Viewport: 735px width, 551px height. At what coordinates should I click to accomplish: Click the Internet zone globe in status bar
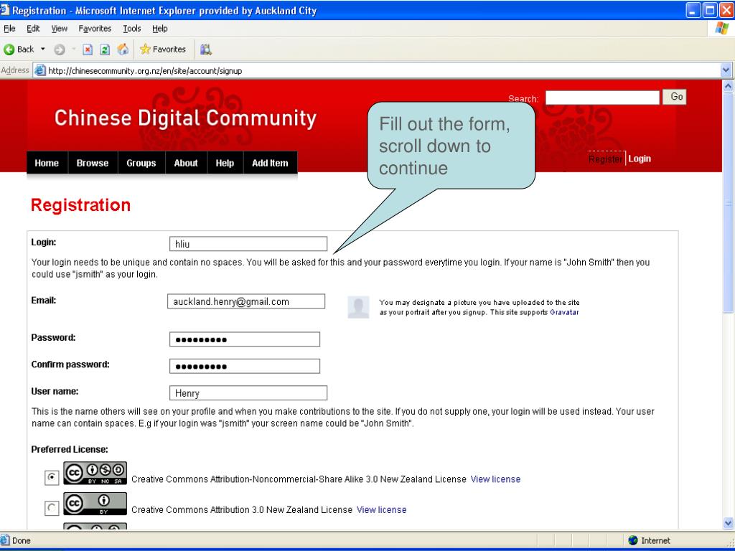click(x=633, y=540)
